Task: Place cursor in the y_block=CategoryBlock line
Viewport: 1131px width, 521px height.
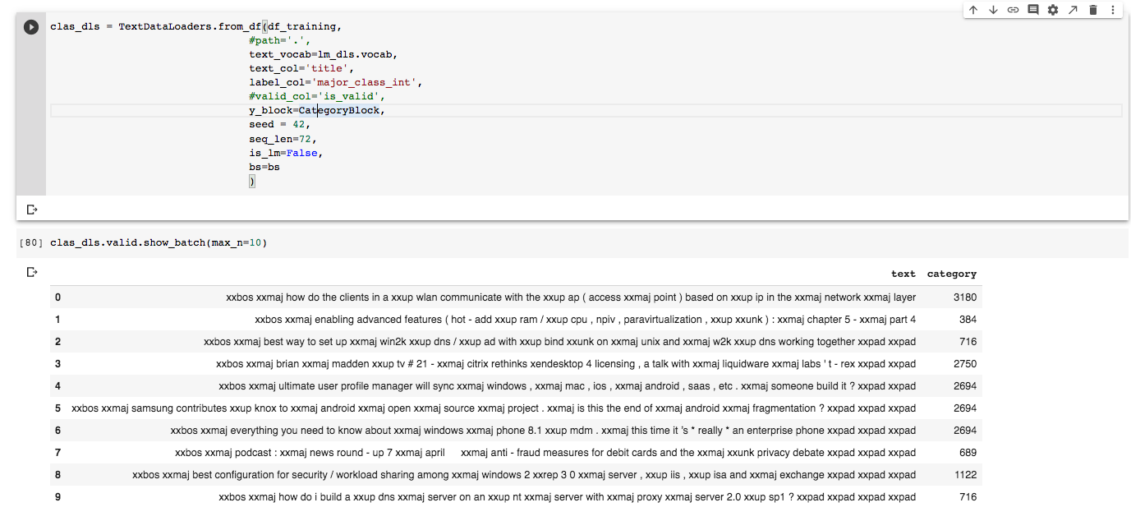Action: [x=316, y=110]
